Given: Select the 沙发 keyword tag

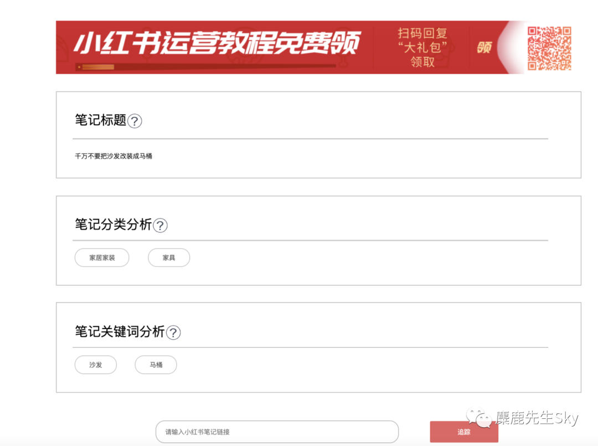Looking at the screenshot, I should (x=96, y=365).
